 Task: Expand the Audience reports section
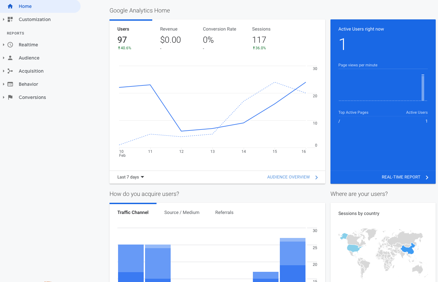click(4, 58)
